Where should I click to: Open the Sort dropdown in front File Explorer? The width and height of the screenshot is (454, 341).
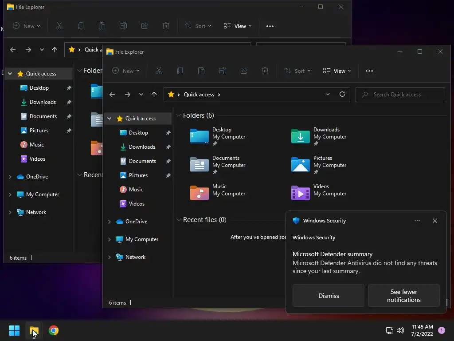click(297, 71)
